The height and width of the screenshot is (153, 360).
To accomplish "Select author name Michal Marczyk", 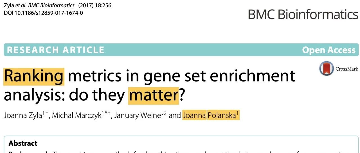I will coord(77,116).
